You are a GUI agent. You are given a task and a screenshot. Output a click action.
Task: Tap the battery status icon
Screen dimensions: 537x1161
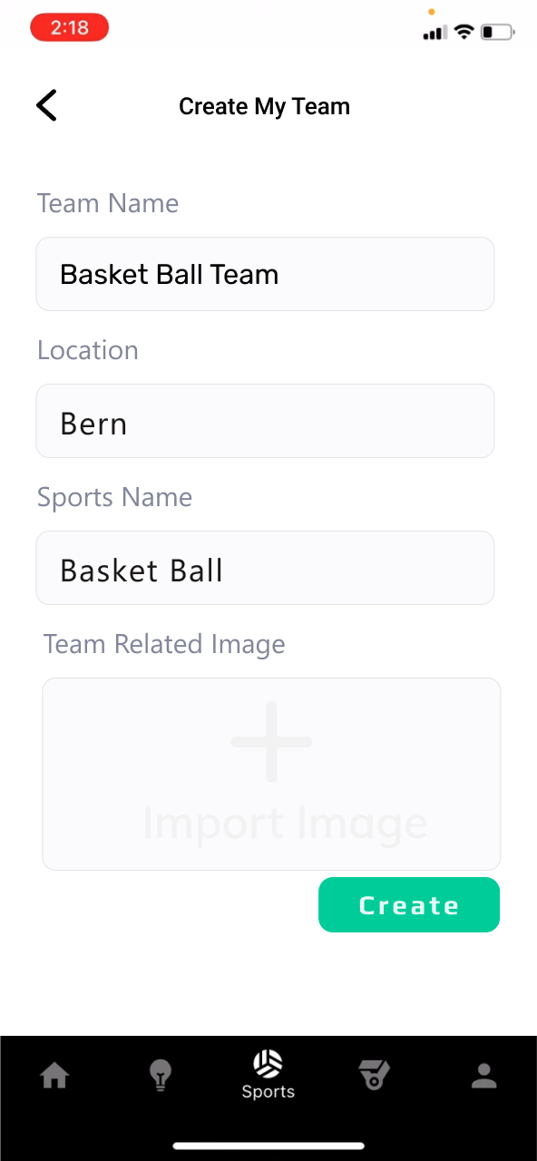click(497, 33)
